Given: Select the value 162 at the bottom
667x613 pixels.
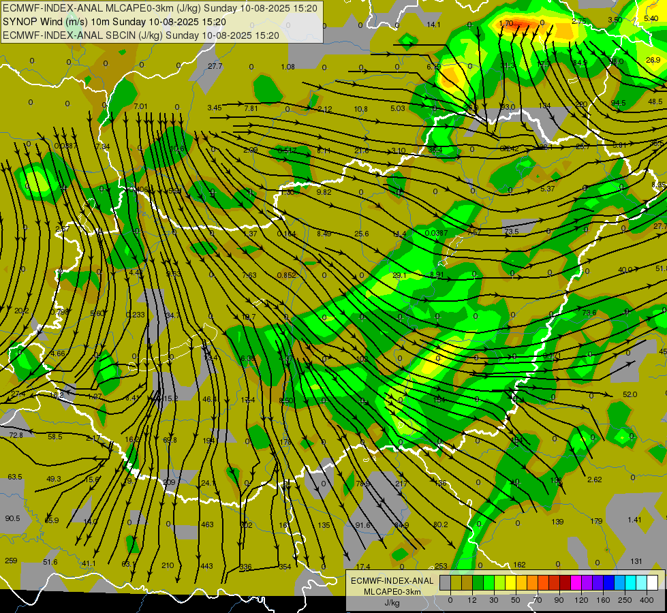Looking at the screenshot, I should point(519,565).
